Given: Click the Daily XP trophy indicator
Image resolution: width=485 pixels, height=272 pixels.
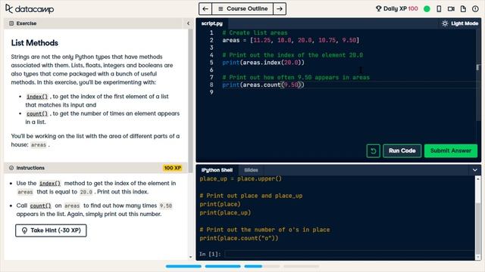Looking at the screenshot, I should (396, 8).
